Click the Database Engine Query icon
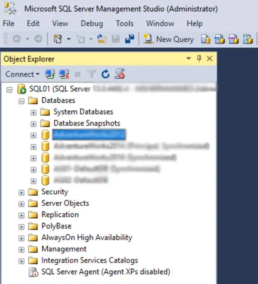 tap(206, 39)
